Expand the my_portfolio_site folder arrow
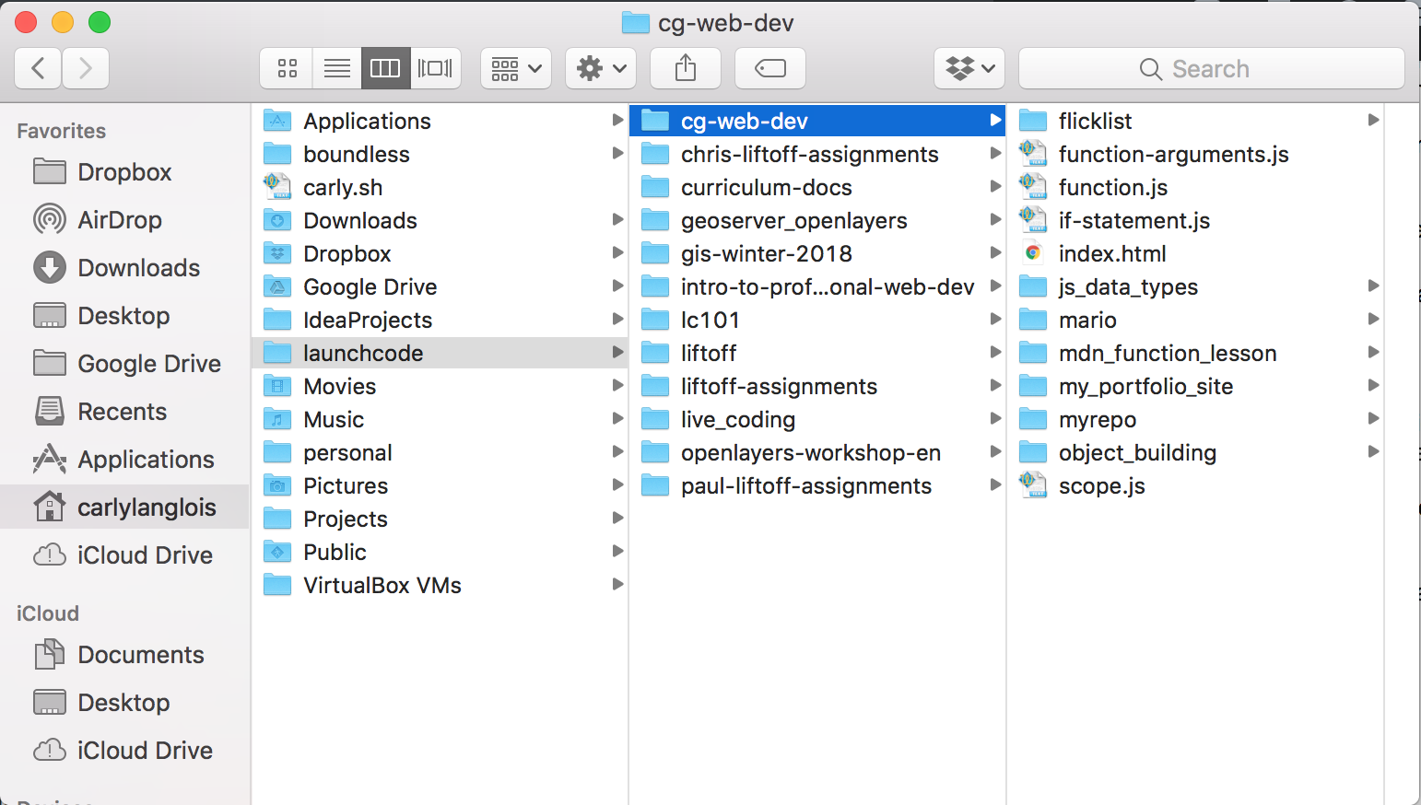 point(1373,386)
